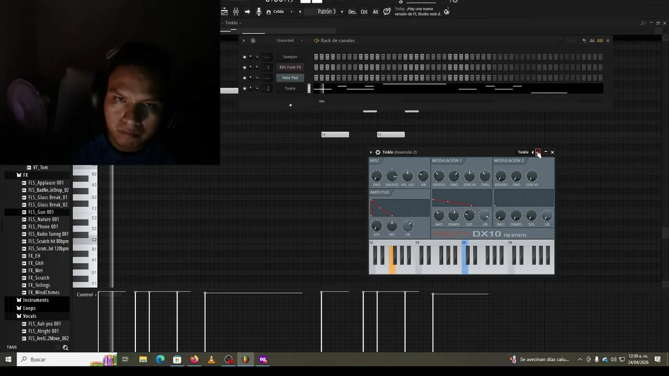Adjust the ATA knob in AMPLITUD
The height and width of the screenshot is (376, 669).
coord(376,226)
